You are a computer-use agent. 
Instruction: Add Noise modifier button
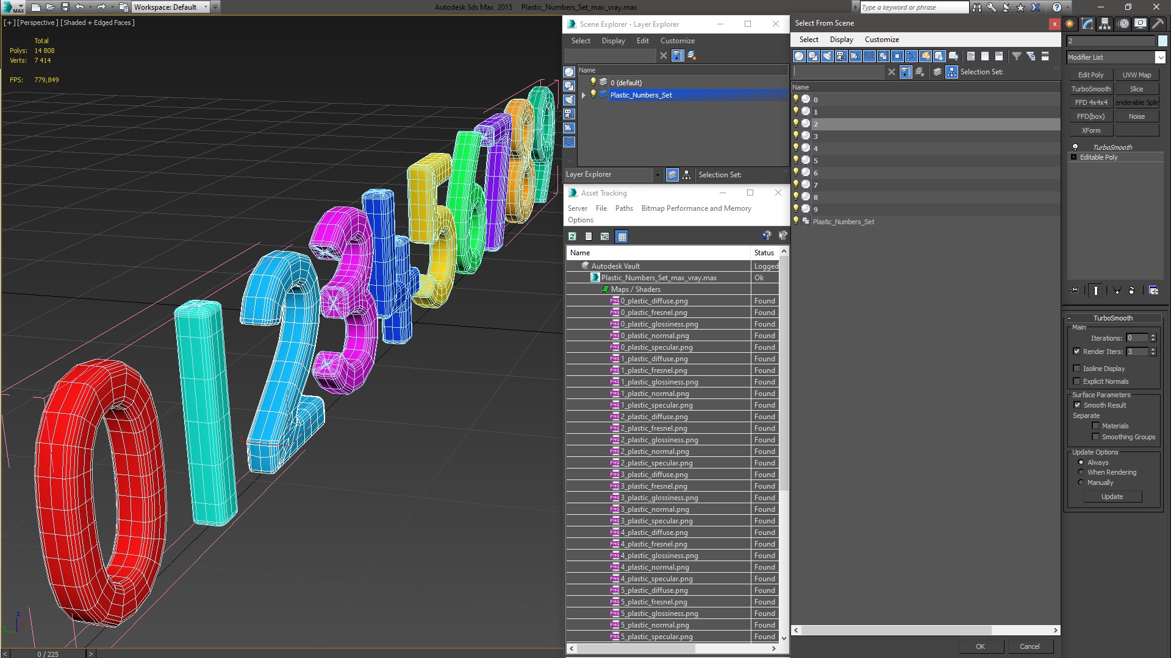(x=1137, y=116)
